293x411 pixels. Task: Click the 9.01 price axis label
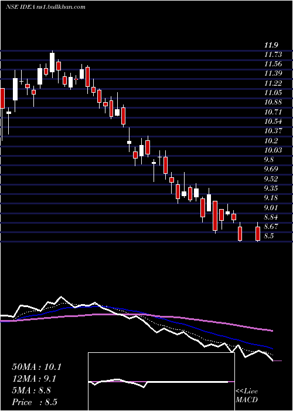pyautogui.click(x=271, y=208)
